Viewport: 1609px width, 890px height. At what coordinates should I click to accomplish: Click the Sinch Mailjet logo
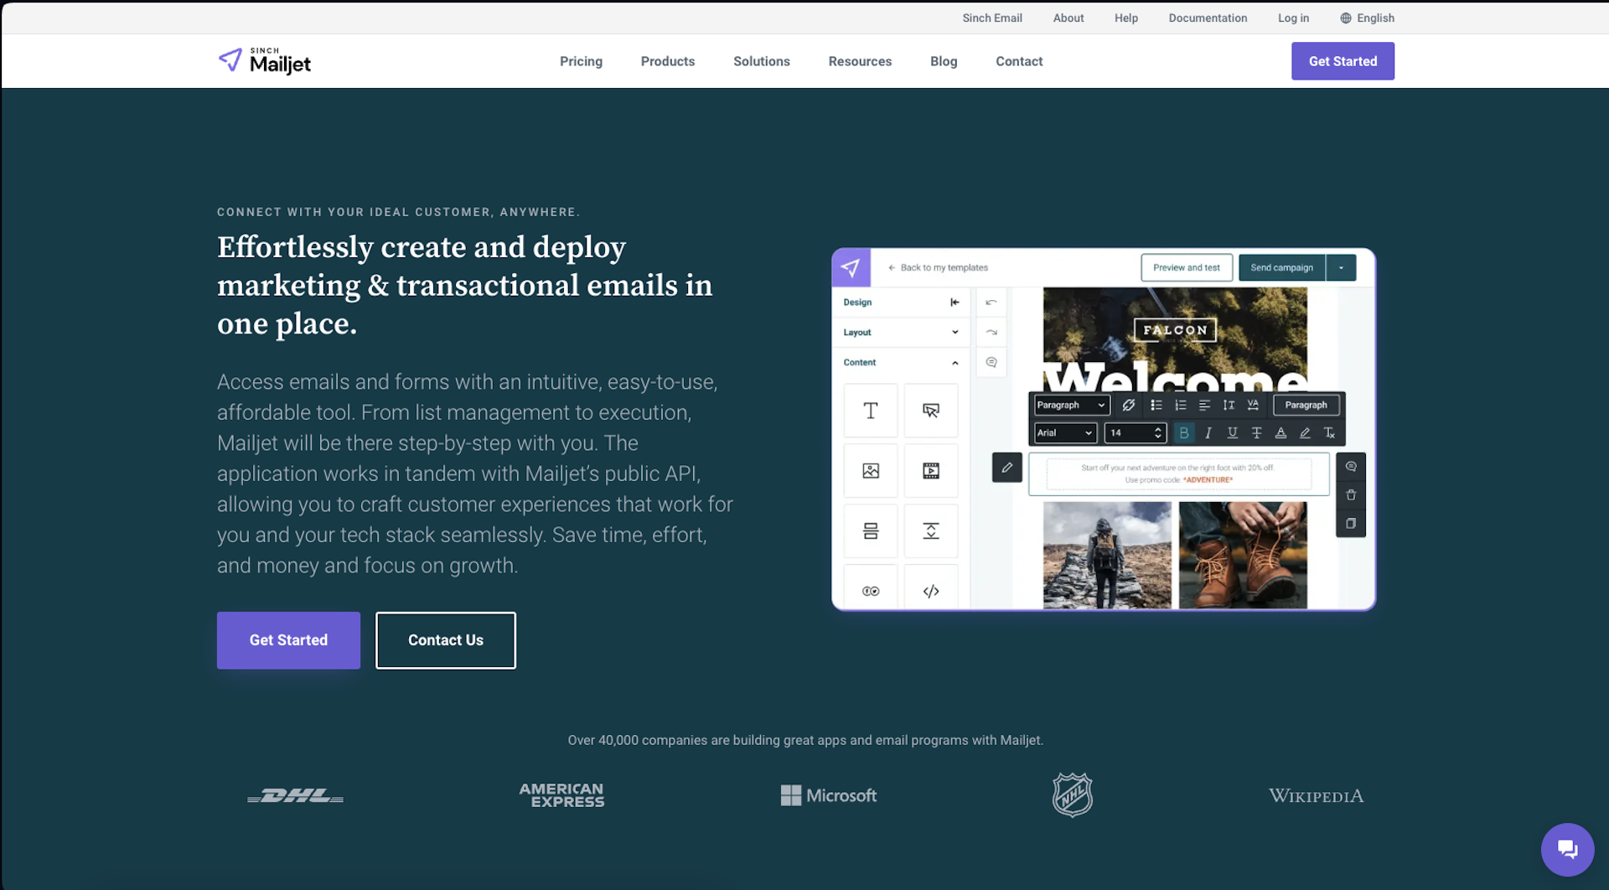tap(264, 61)
